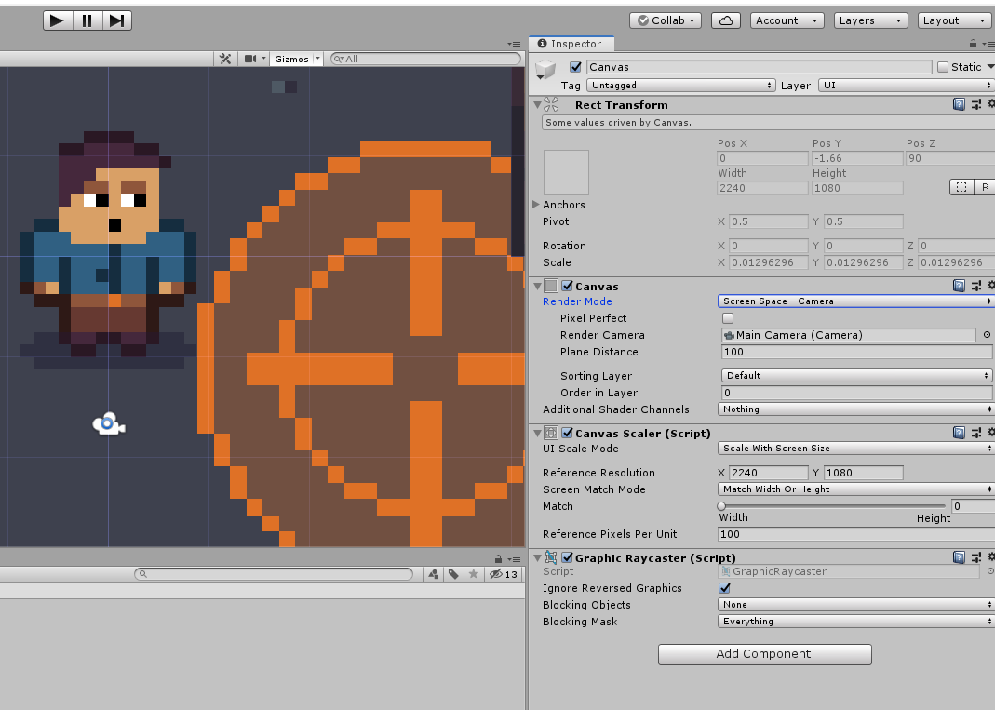995x710 pixels.
Task: Switch to the Inspector tab
Action: coord(571,43)
